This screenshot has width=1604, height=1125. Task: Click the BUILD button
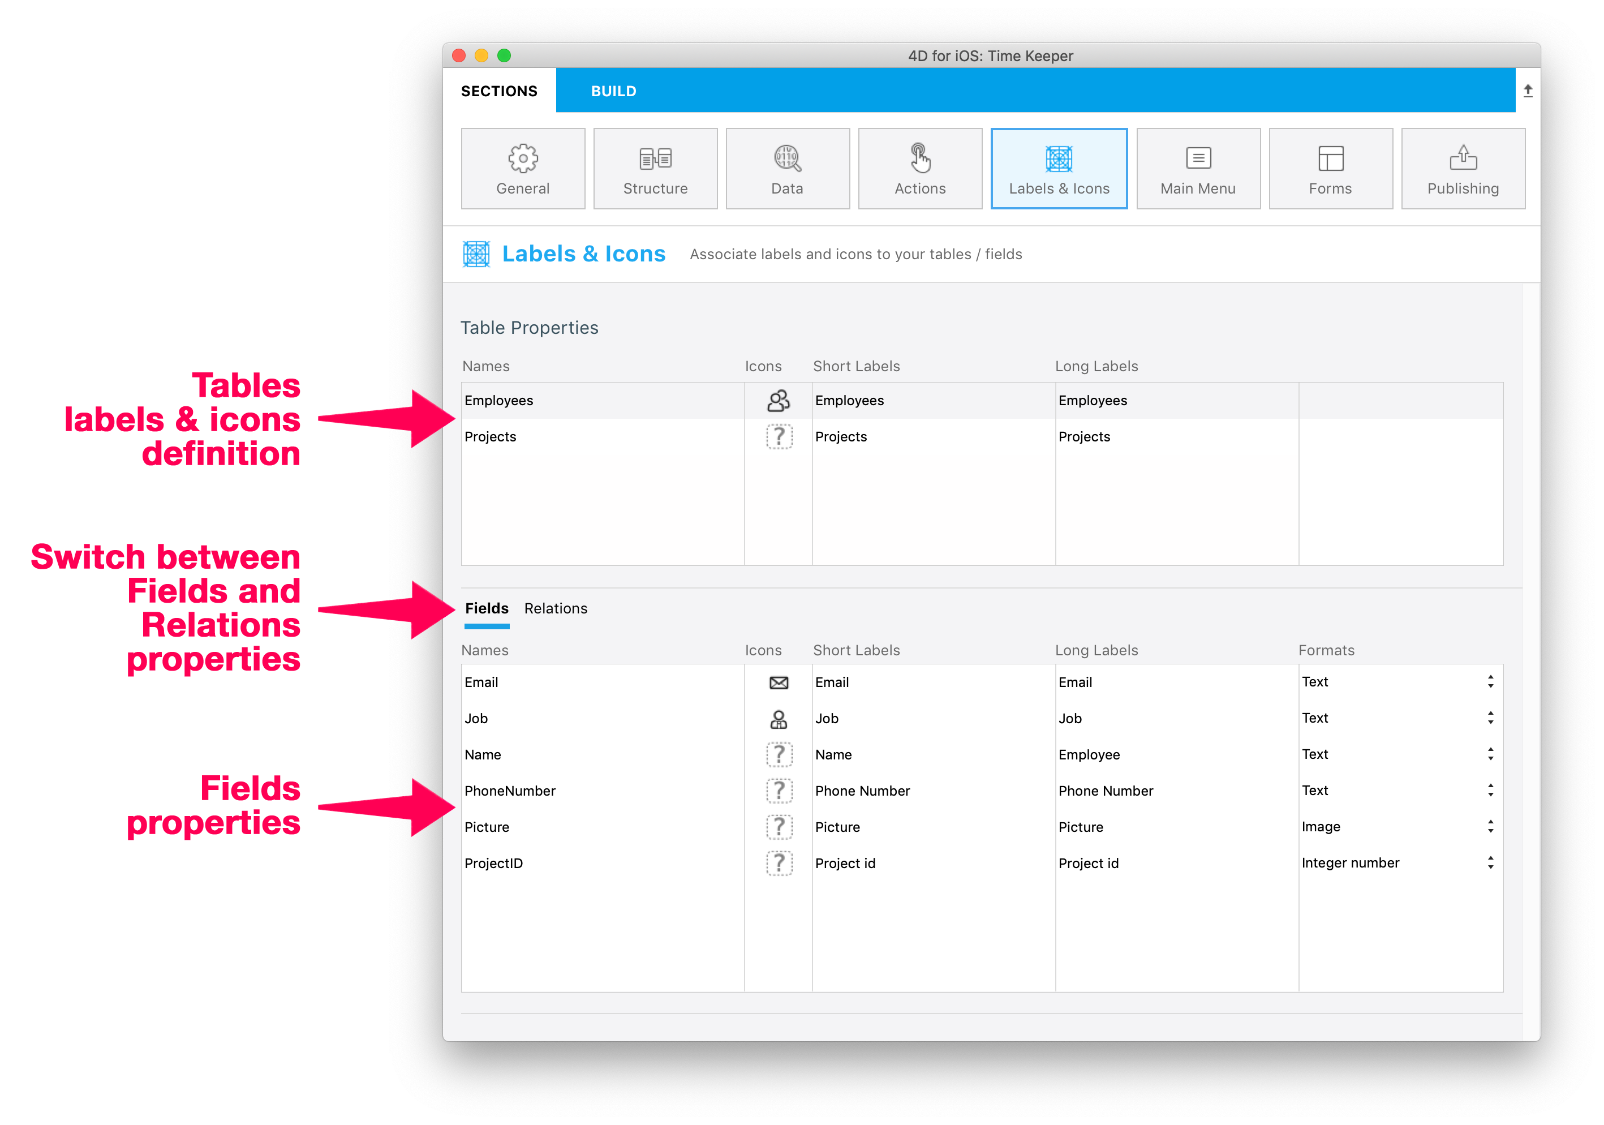[x=601, y=89]
